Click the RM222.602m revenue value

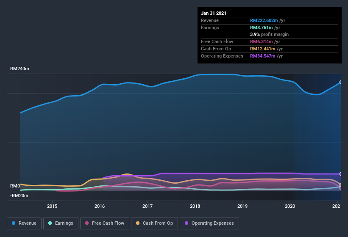click(264, 20)
